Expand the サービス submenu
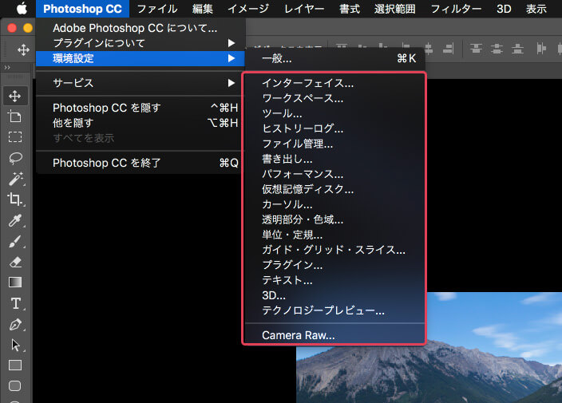The width and height of the screenshot is (562, 403). [x=140, y=83]
